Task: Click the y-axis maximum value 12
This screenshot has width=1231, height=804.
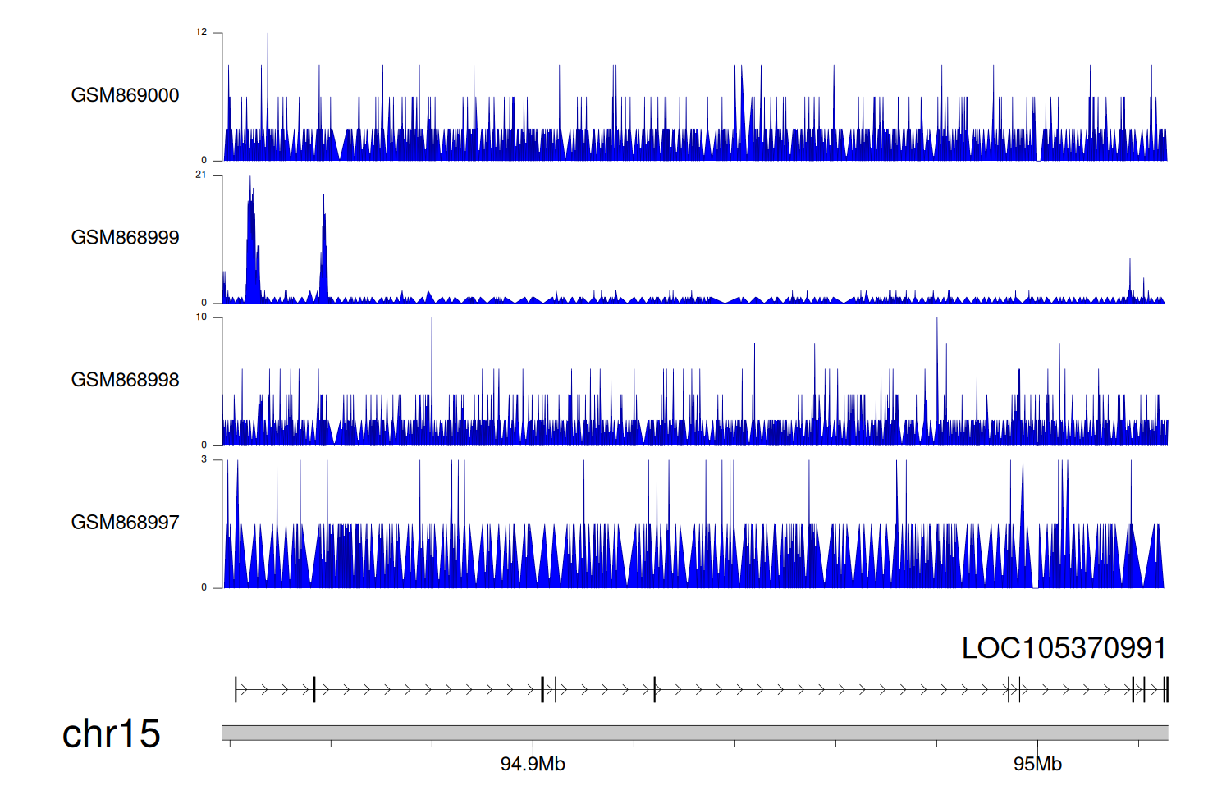Action: pyautogui.click(x=201, y=33)
